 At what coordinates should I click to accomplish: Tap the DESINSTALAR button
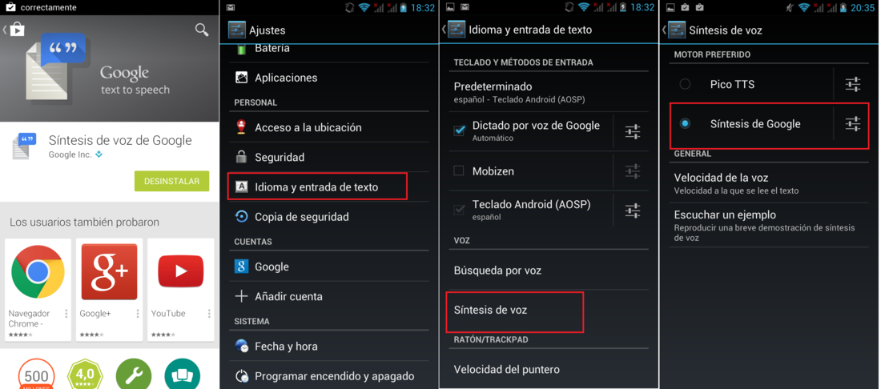(x=171, y=182)
